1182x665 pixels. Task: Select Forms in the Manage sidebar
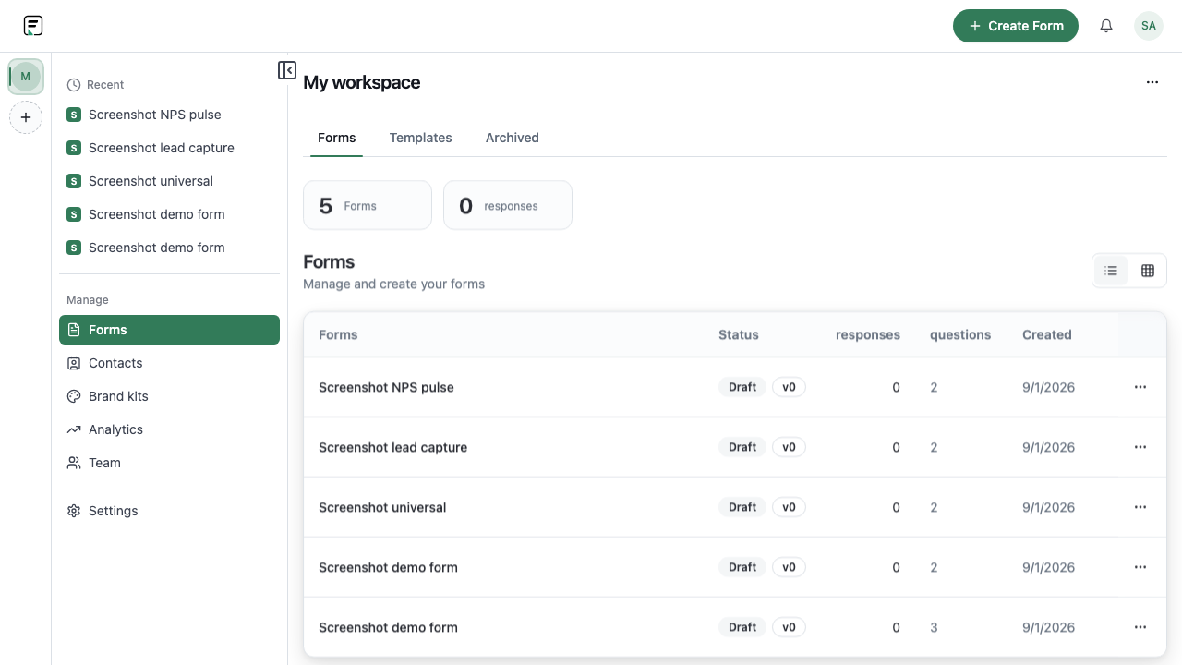tap(169, 330)
